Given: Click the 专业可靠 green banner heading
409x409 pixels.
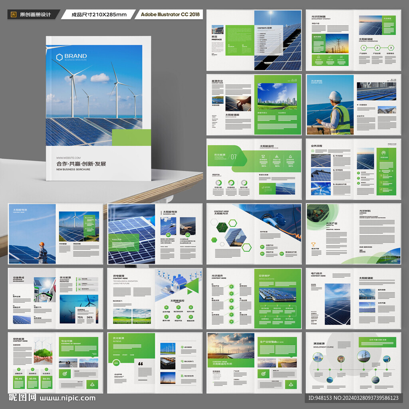Looking at the screenshot, I should point(67,341).
